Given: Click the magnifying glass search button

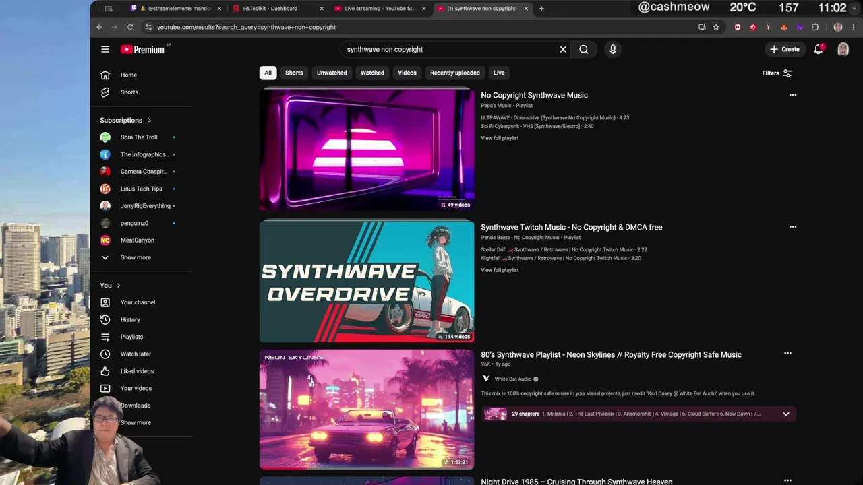Looking at the screenshot, I should click(x=584, y=49).
